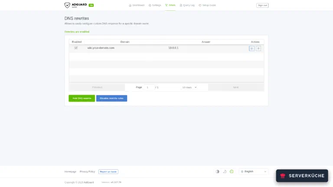
Task: Switch to dark moon theme icon
Action: tap(225, 171)
